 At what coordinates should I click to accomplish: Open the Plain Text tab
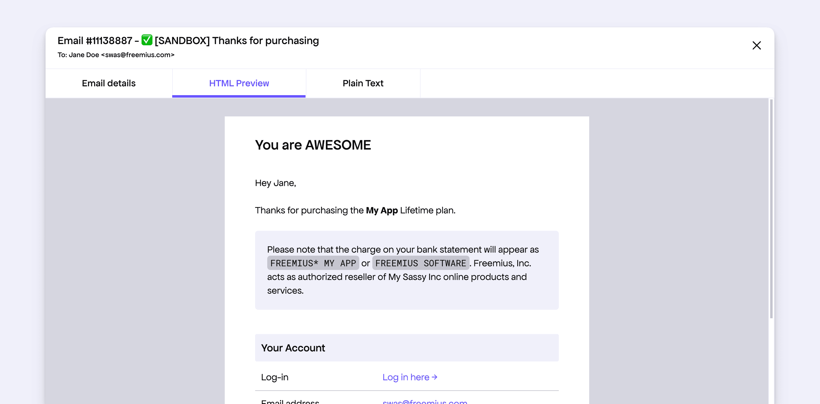coord(363,83)
